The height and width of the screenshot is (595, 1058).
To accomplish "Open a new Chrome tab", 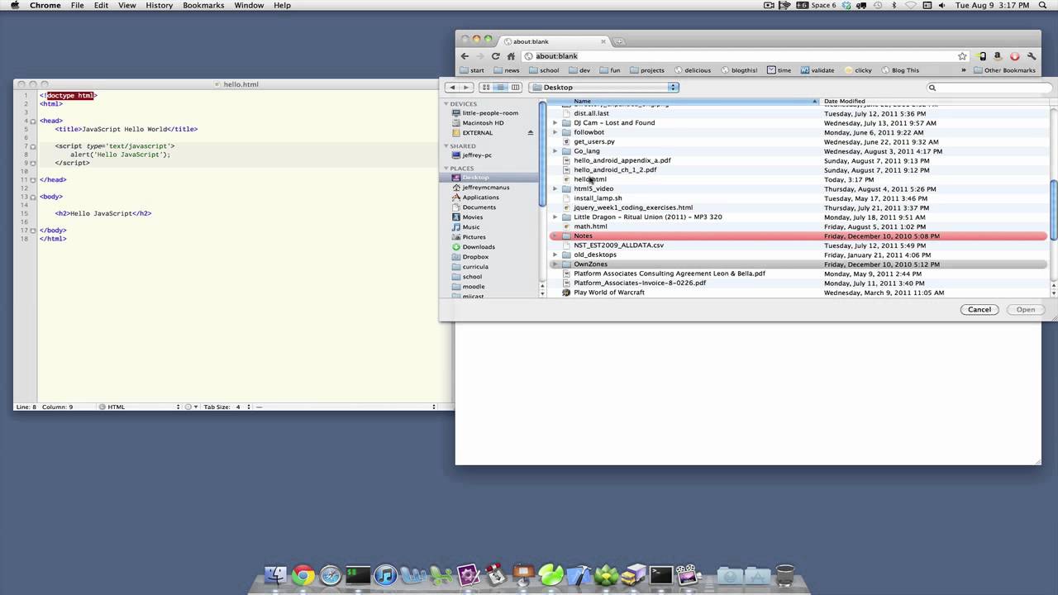I will click(618, 41).
